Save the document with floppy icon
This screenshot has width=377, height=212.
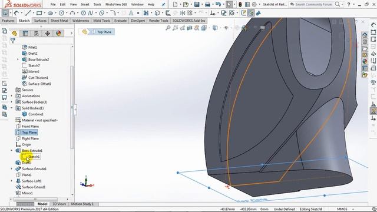click(197, 4)
